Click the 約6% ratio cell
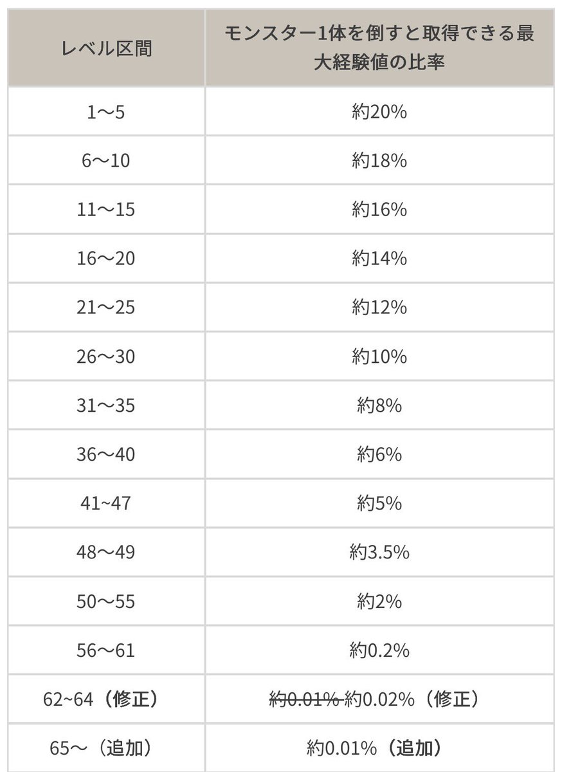Image resolution: width=562 pixels, height=772 pixels. click(x=379, y=454)
